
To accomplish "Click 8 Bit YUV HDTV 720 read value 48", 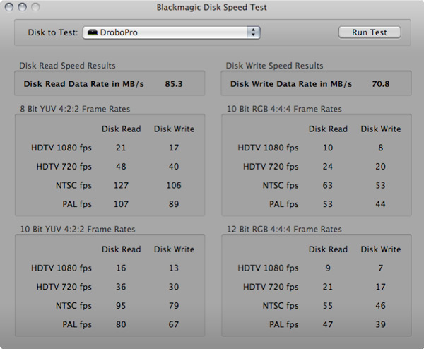I will coord(121,167).
